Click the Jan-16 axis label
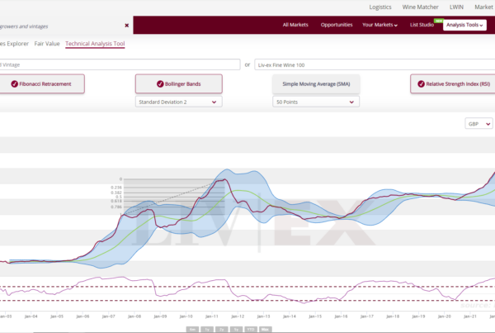Image resolution: width=495 pixels, height=333 pixels. 341,316
